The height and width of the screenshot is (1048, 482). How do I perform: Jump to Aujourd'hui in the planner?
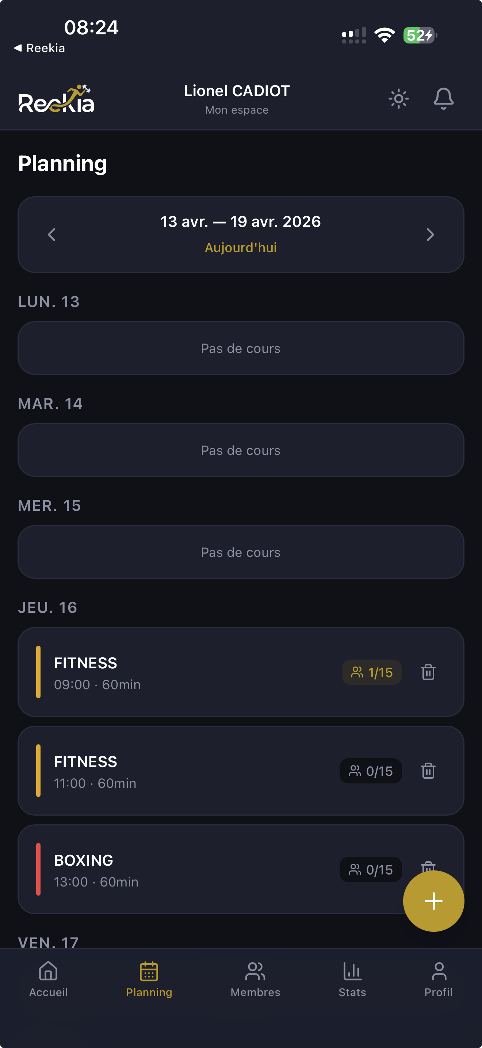pyautogui.click(x=241, y=248)
